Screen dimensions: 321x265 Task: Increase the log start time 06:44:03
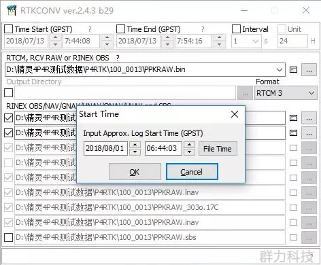tap(190, 145)
